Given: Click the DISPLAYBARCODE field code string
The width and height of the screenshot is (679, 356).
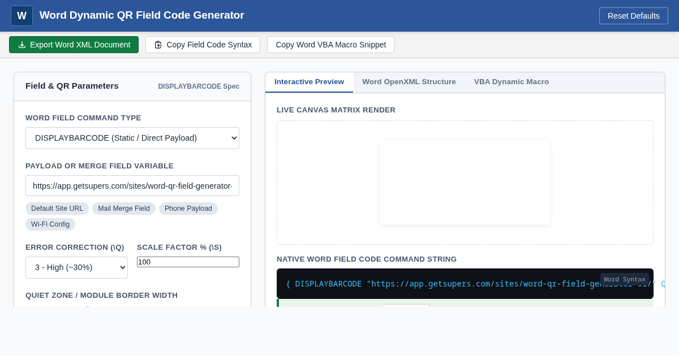Looking at the screenshot, I should pyautogui.click(x=465, y=284).
